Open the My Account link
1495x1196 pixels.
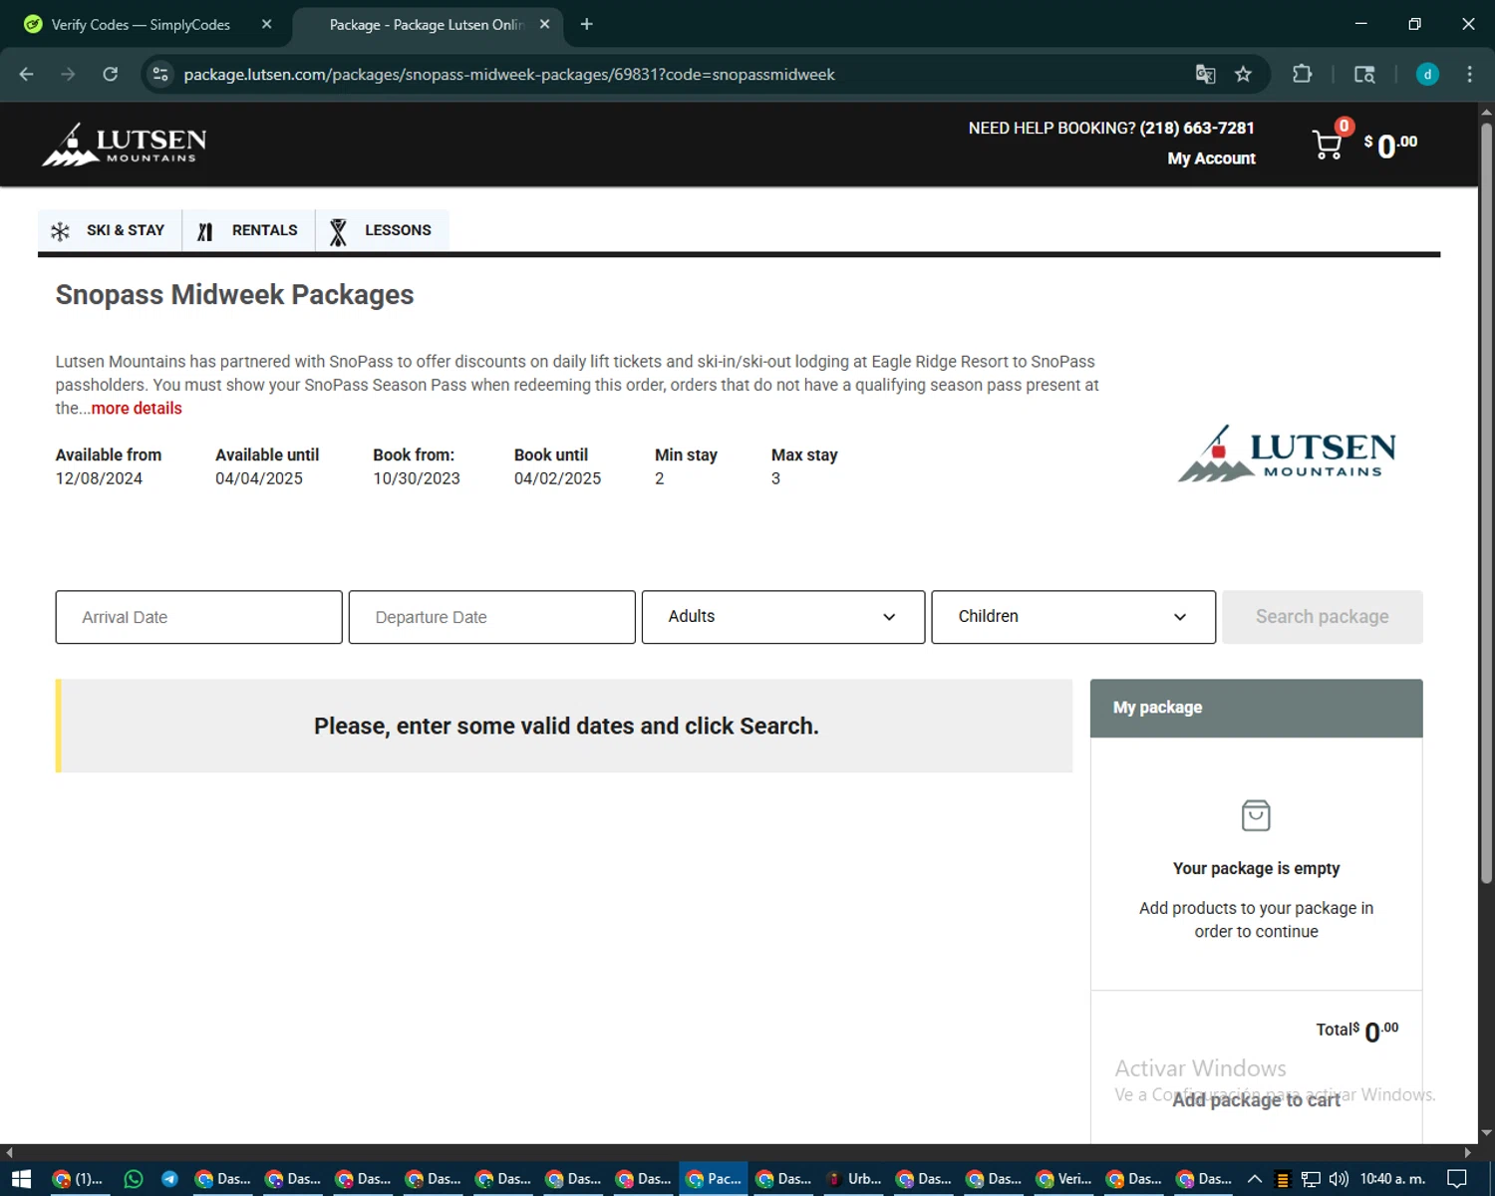click(x=1211, y=158)
